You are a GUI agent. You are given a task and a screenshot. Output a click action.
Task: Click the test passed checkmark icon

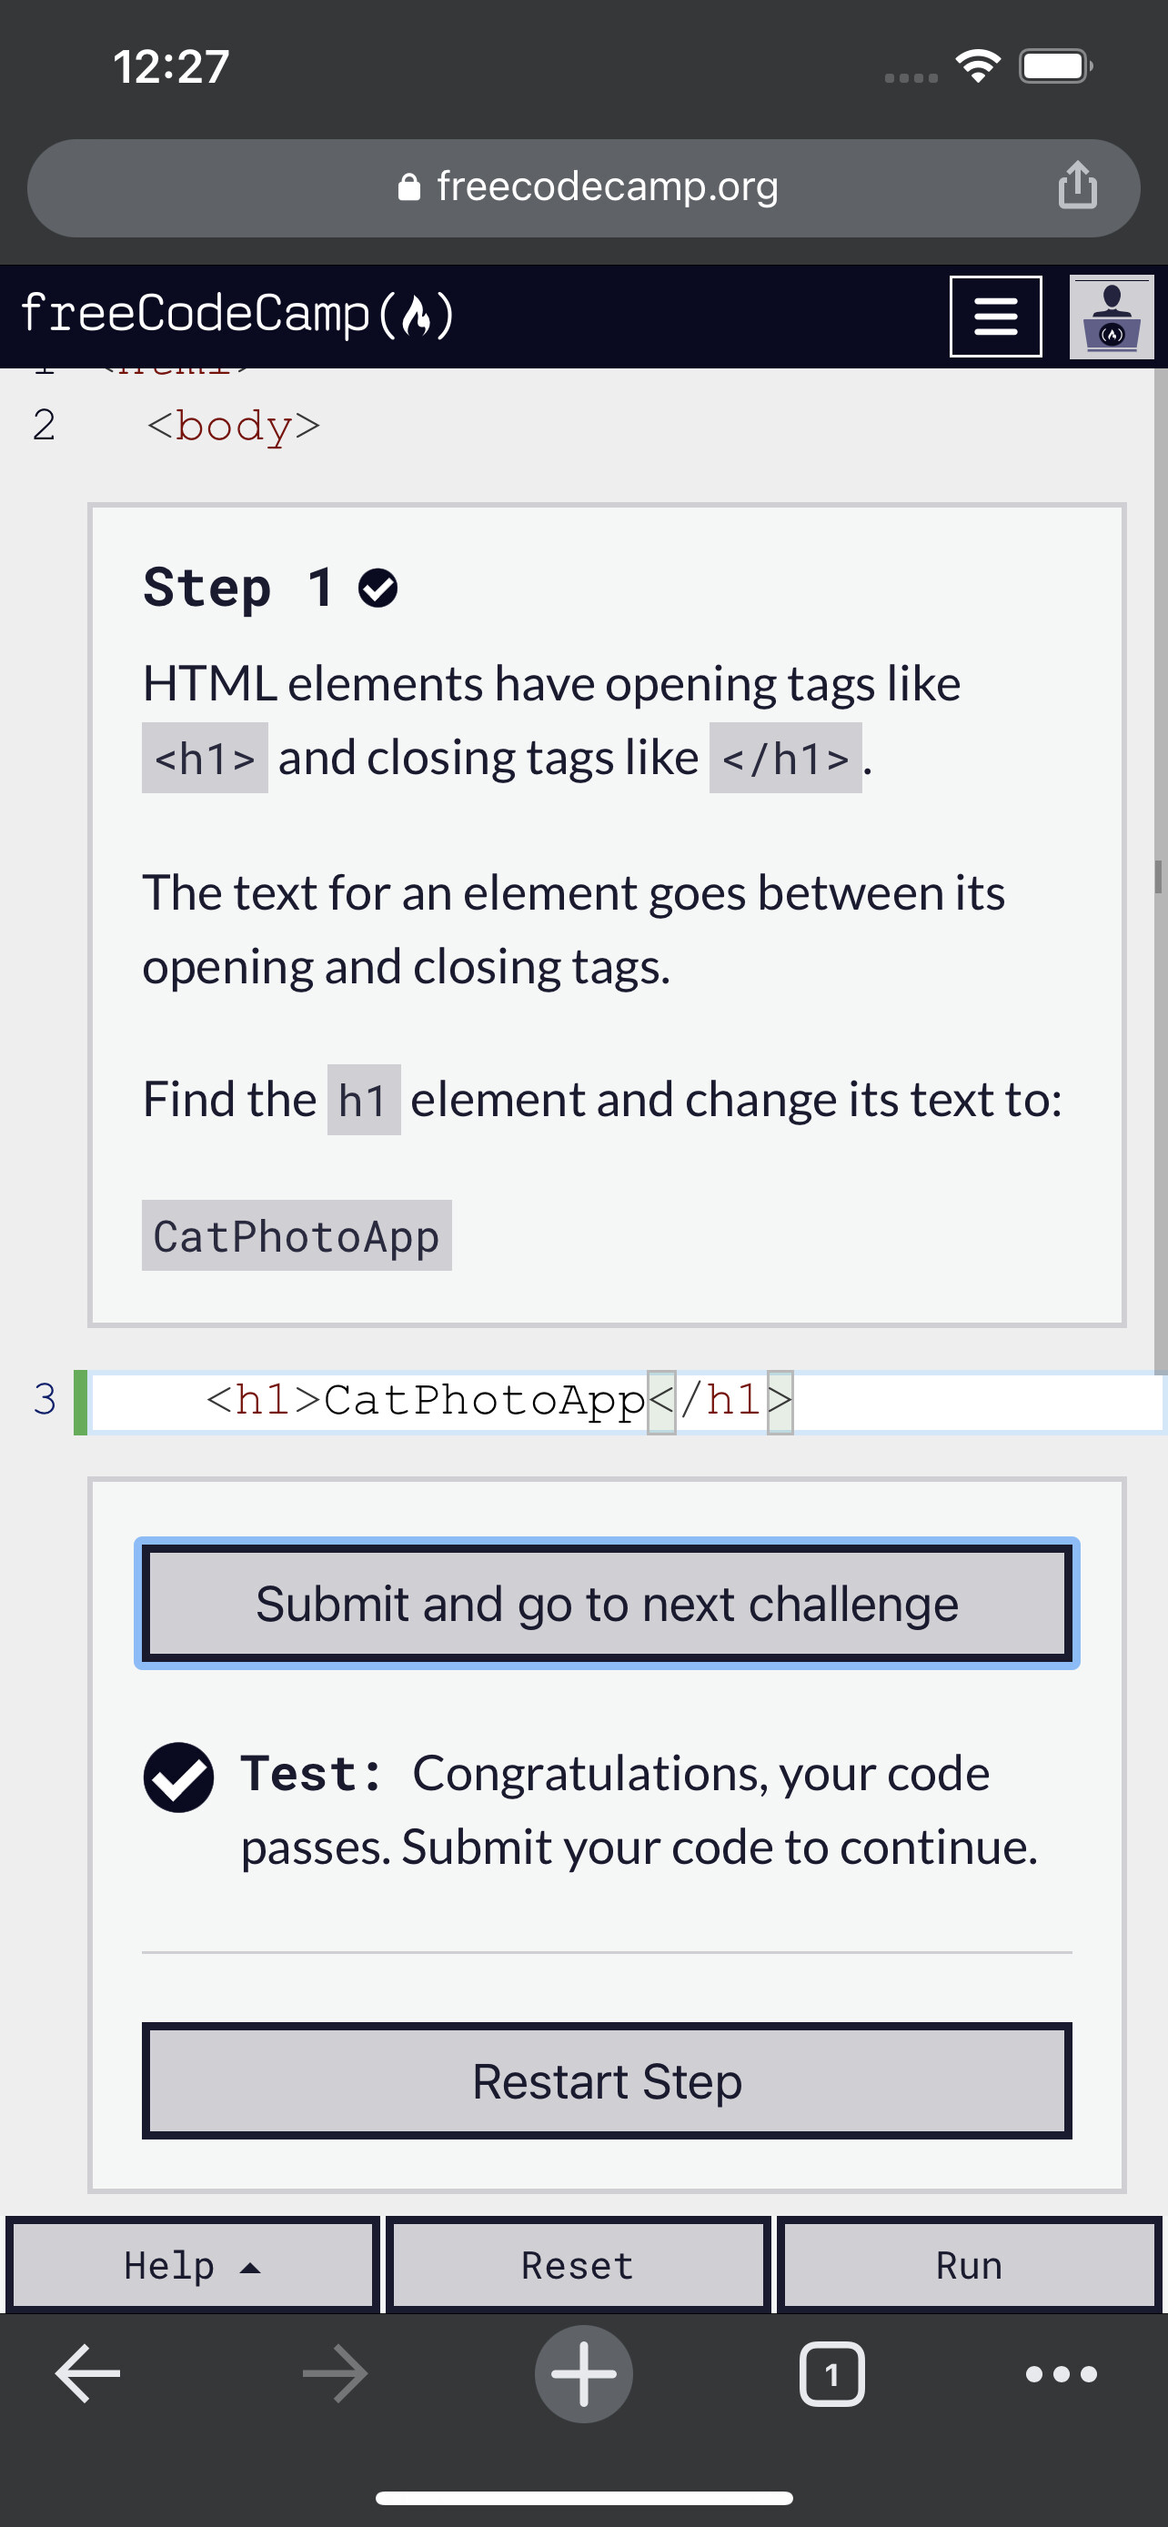click(x=178, y=1777)
